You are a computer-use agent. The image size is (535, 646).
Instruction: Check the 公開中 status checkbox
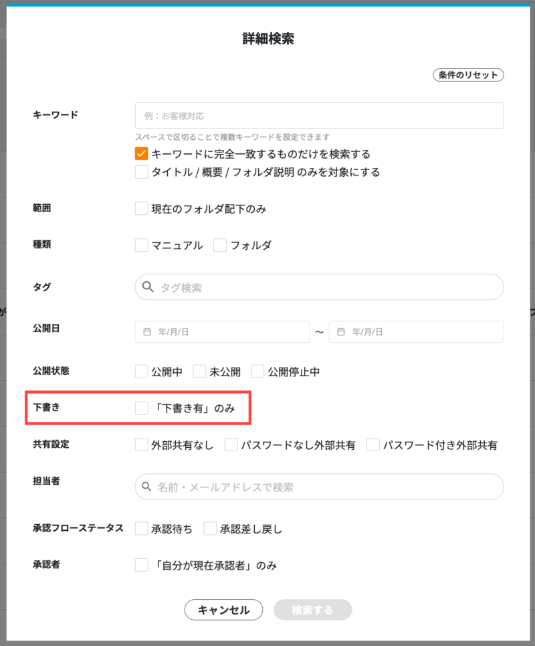[x=140, y=372]
